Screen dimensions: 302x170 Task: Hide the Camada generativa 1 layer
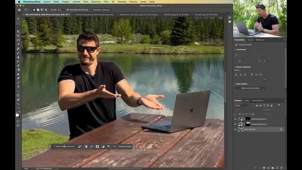pos(235,119)
